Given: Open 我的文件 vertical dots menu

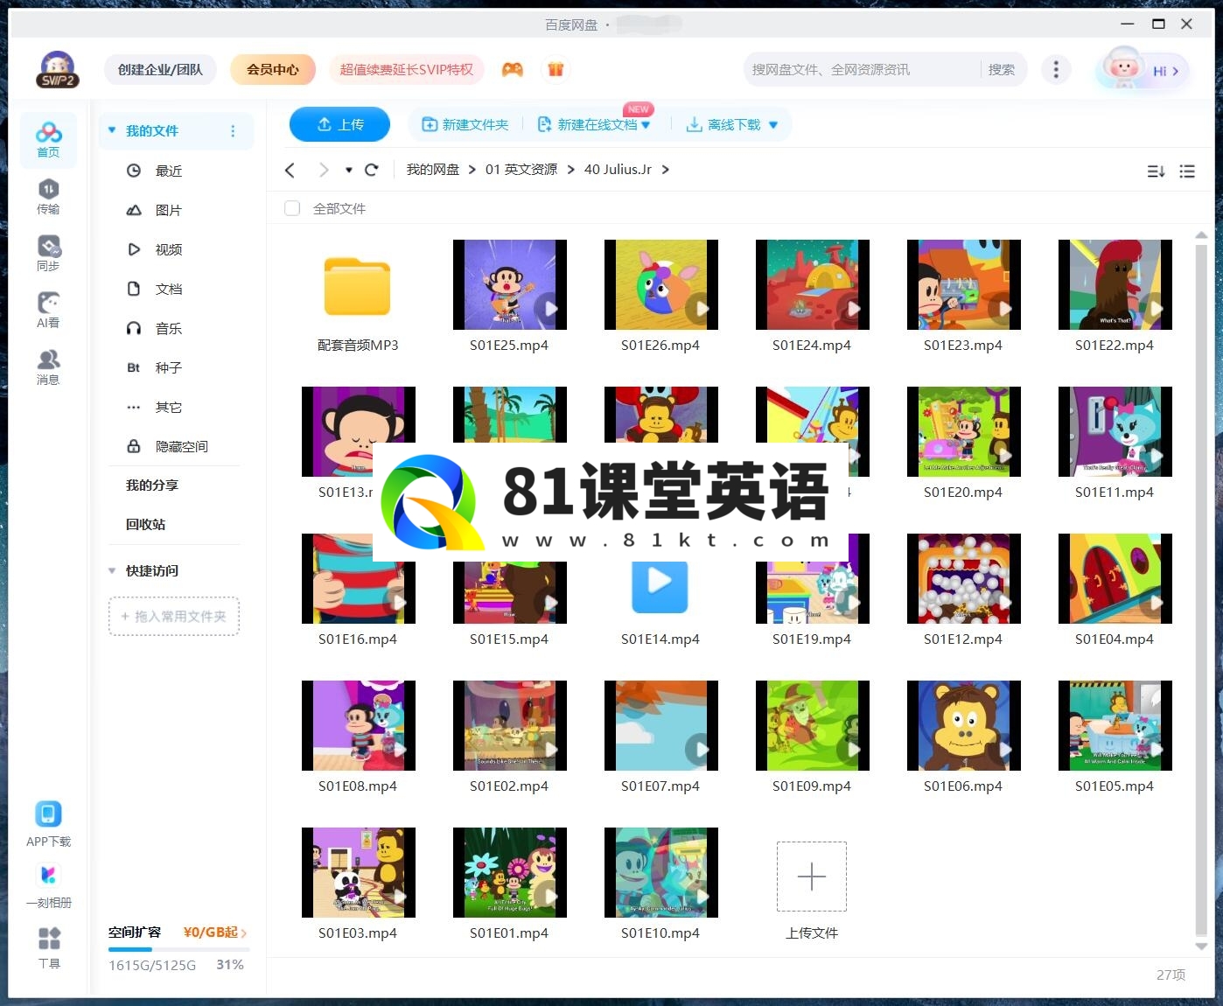Looking at the screenshot, I should (233, 130).
